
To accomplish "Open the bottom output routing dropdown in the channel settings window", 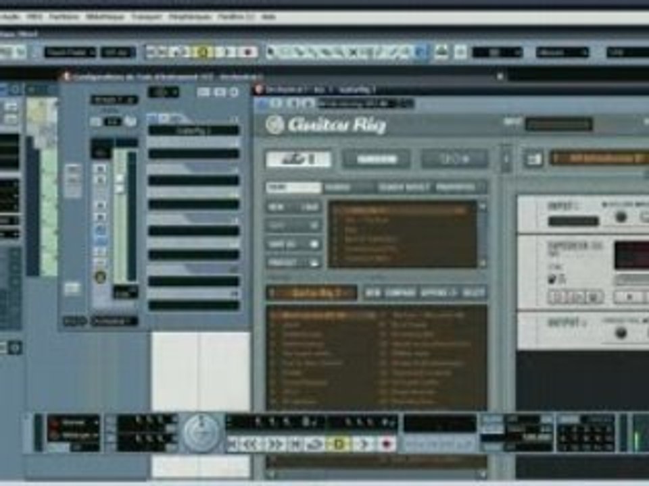I will click(x=114, y=321).
